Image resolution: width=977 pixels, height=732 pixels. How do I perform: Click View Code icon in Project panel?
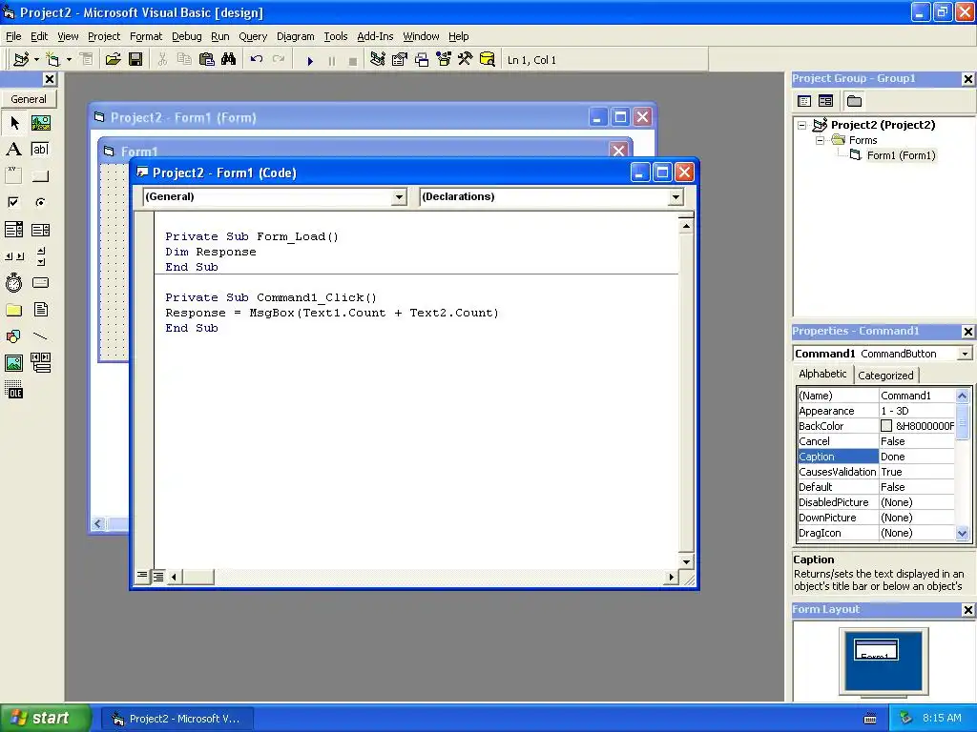804,101
